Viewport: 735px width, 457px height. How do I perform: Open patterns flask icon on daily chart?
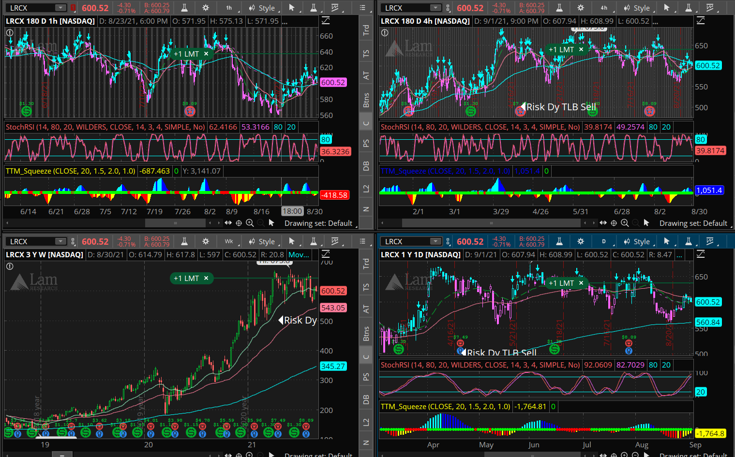pyautogui.click(x=688, y=241)
